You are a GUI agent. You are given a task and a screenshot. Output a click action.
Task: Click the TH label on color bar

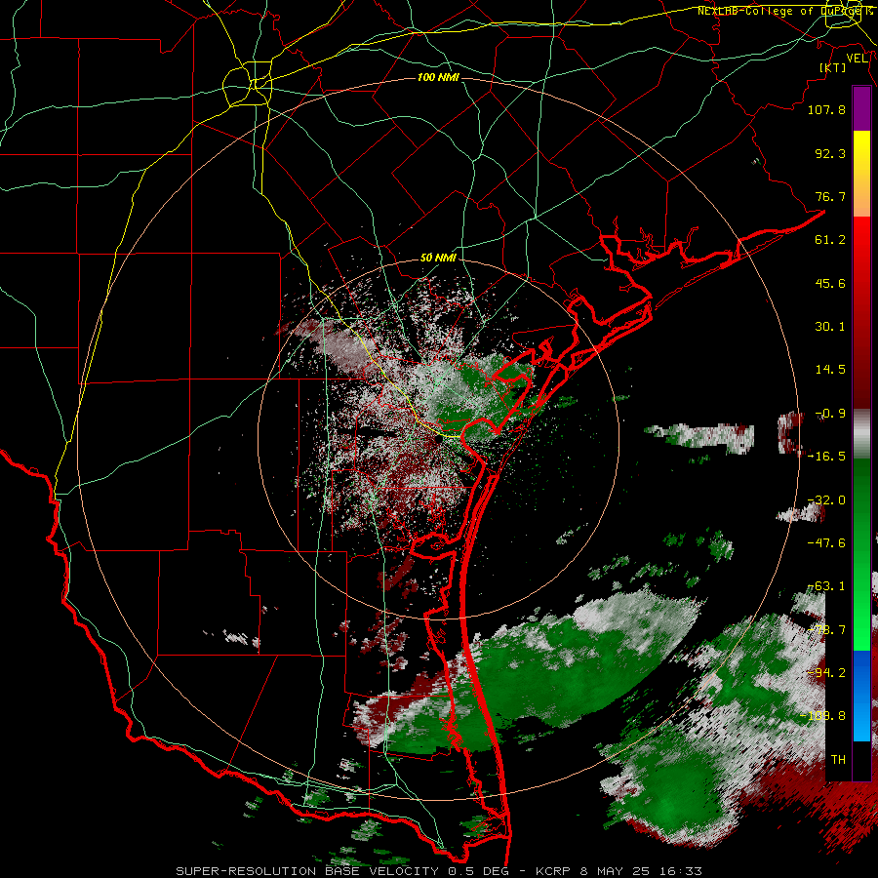[838, 760]
